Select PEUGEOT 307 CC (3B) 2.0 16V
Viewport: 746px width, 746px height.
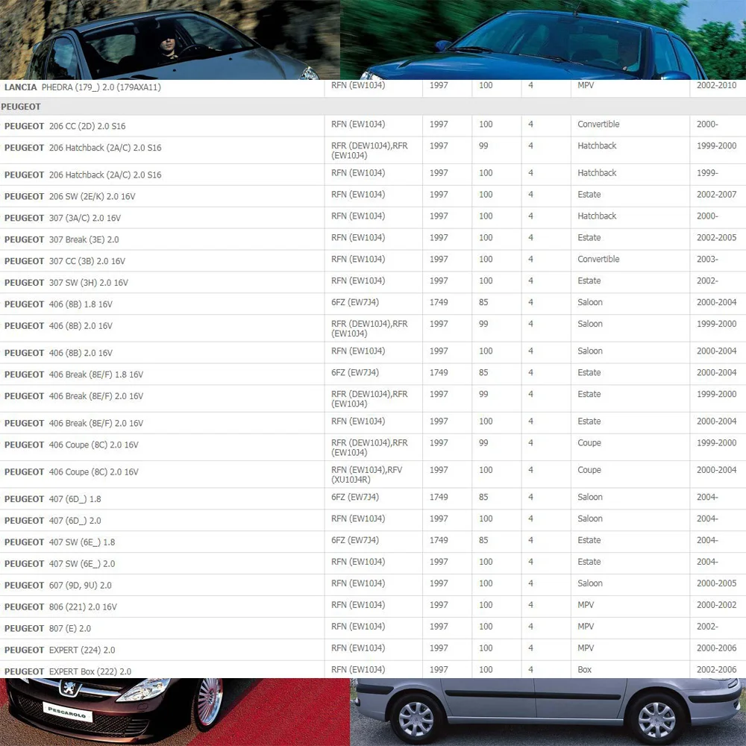[65, 261]
